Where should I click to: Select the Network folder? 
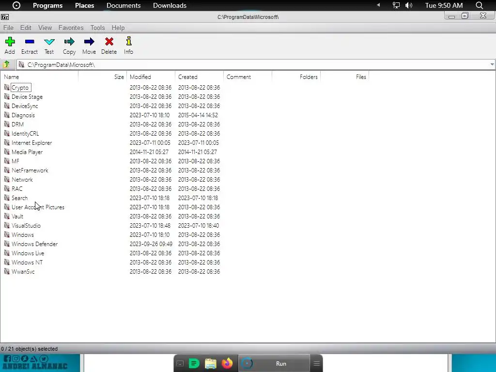22,179
